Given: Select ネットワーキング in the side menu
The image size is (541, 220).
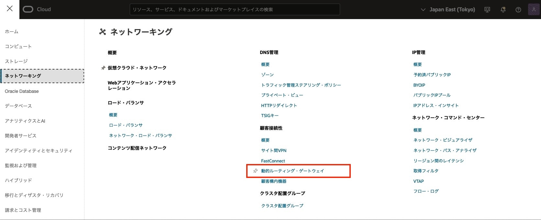Looking at the screenshot, I should point(42,76).
